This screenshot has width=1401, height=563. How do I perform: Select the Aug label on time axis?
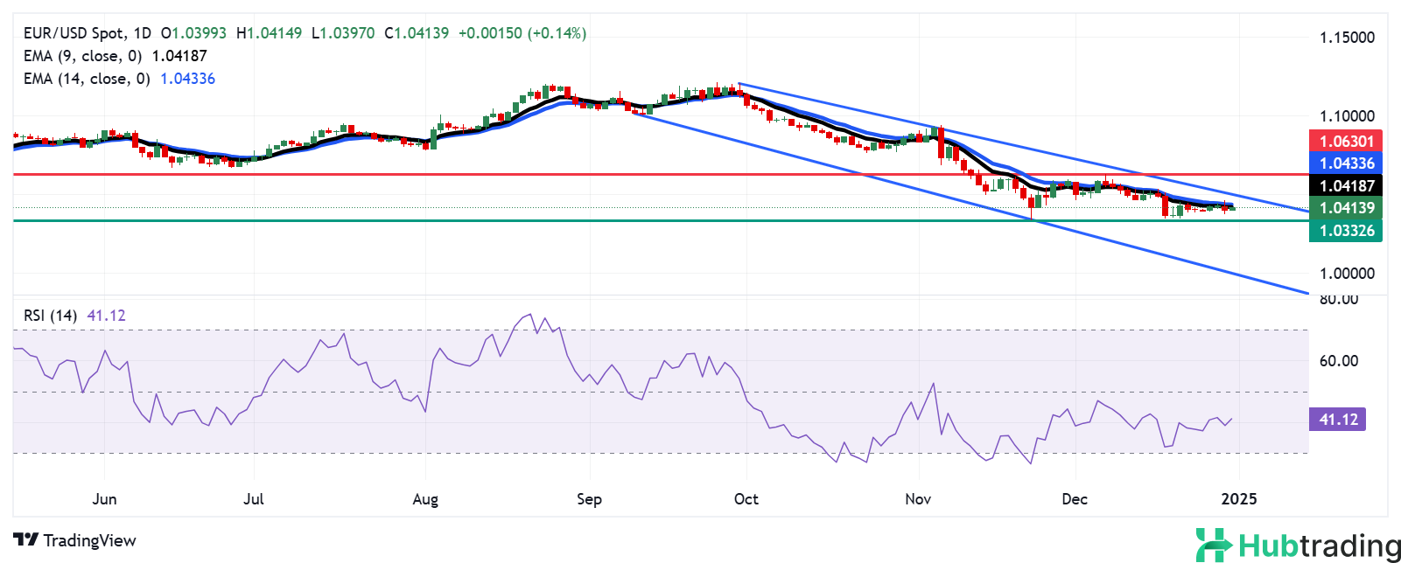click(424, 499)
